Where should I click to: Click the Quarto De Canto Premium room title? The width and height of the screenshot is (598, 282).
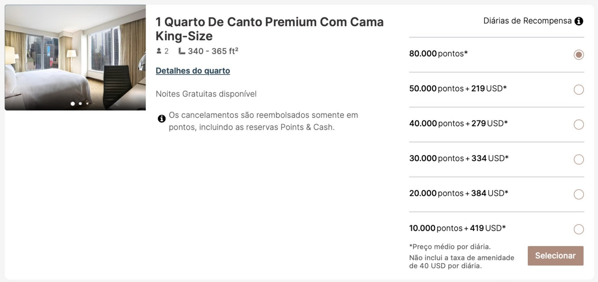coord(269,29)
